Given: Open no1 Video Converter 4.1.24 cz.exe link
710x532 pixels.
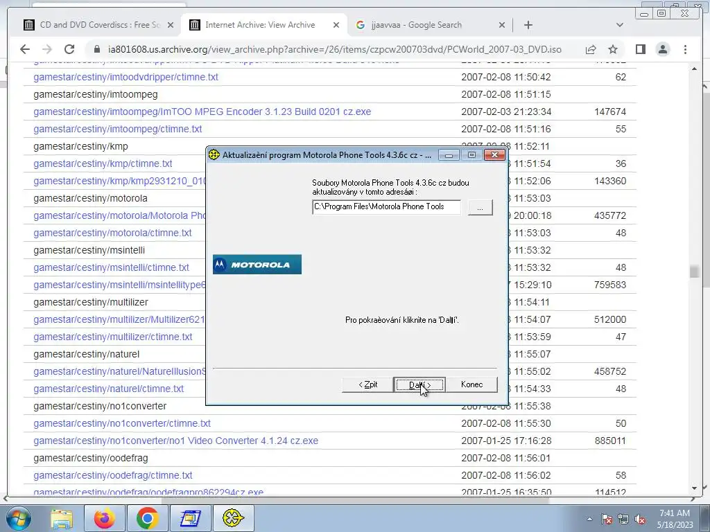Looking at the screenshot, I should click(x=175, y=441).
